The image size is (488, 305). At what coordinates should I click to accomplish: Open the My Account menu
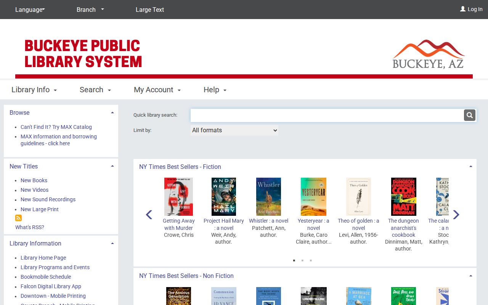pyautogui.click(x=157, y=90)
